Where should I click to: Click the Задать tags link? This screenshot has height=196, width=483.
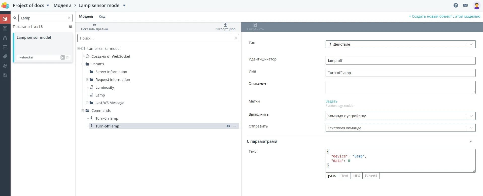click(331, 101)
